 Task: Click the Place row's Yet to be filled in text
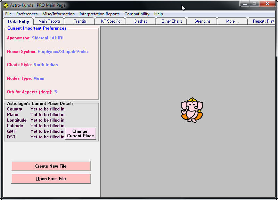click(x=47, y=115)
